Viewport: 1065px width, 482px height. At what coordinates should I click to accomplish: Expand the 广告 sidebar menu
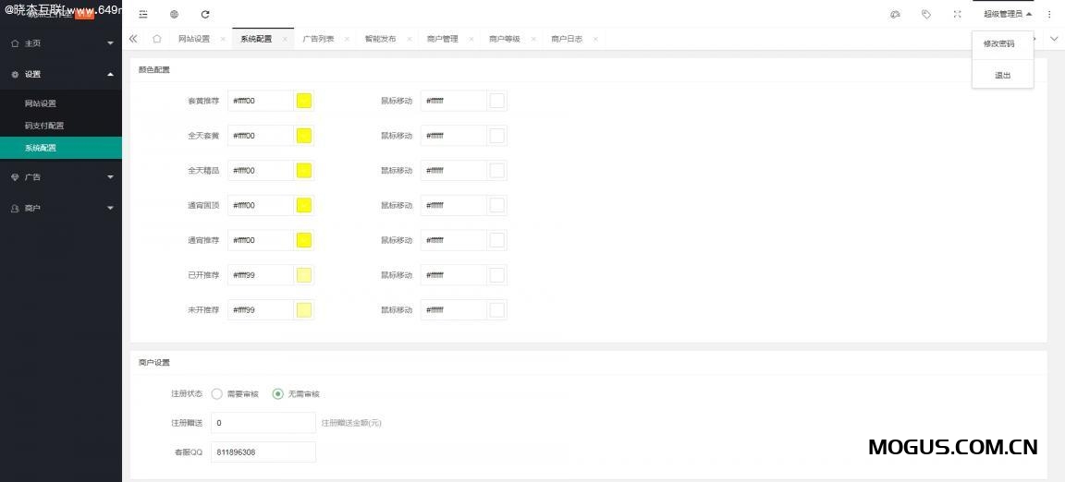pos(61,176)
